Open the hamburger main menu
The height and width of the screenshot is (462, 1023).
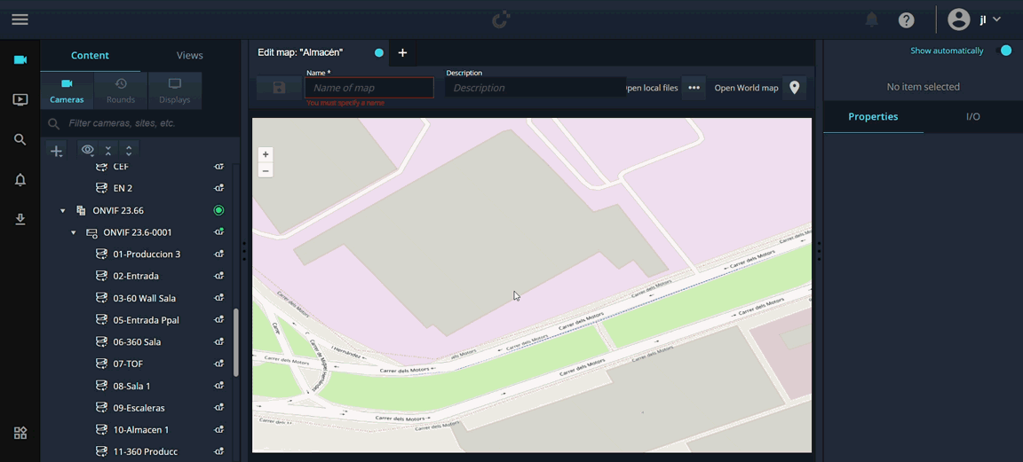(x=20, y=20)
